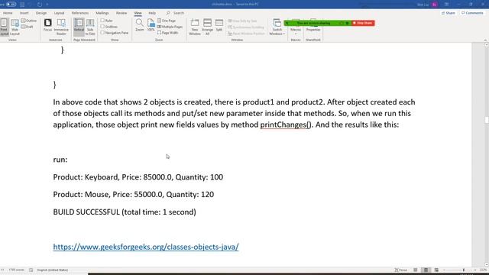The width and height of the screenshot is (489, 275).
Task: Set zoom to 100%
Action: tap(151, 25)
